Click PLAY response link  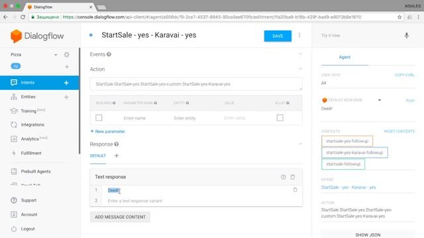[x=410, y=100]
